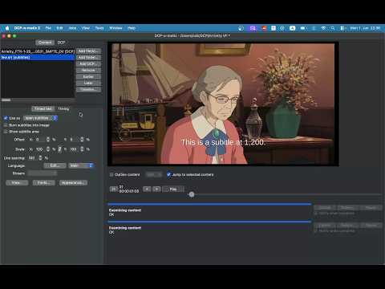Open the Edit menu
Viewport: 385px width, 289px height.
59,28
